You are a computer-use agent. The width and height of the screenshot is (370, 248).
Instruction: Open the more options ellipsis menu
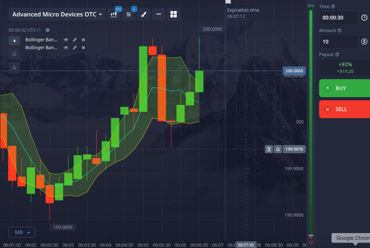click(x=159, y=14)
